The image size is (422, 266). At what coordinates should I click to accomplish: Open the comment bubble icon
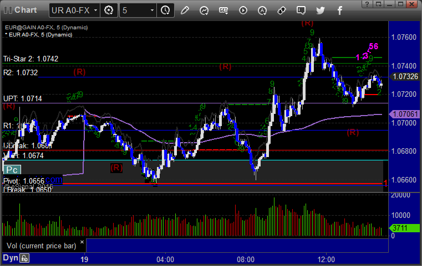tap(301, 11)
